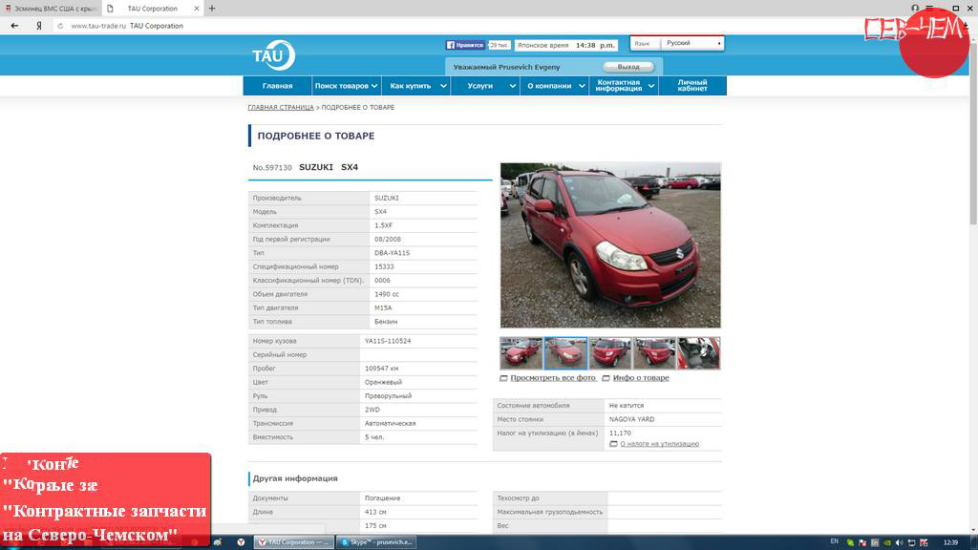This screenshot has width=978, height=550.
Task: Select the first car thumbnail in the gallery strip
Action: [x=521, y=353]
